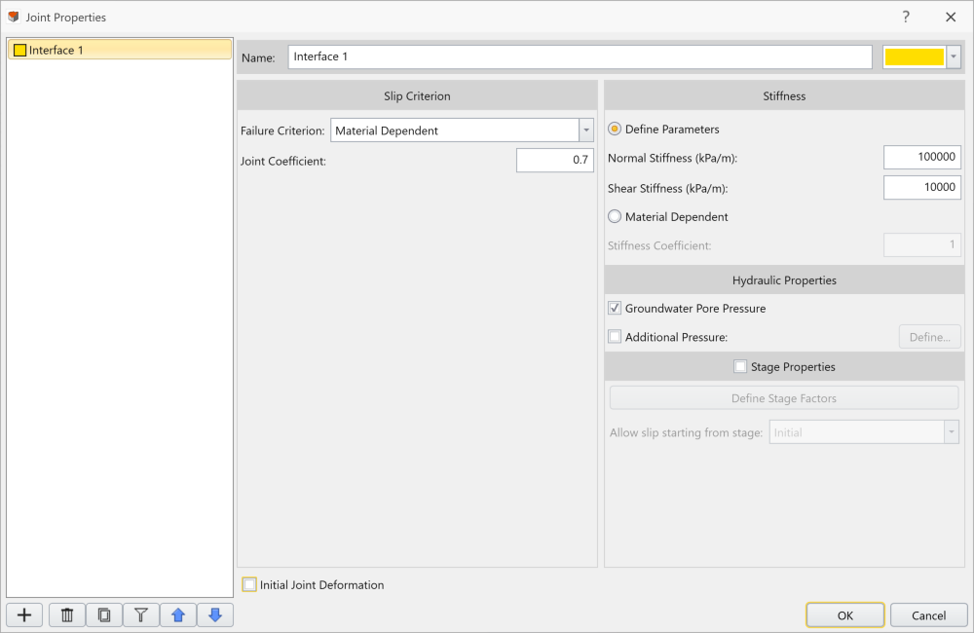The height and width of the screenshot is (633, 974).
Task: Add a new joint with plus icon
Action: (24, 615)
